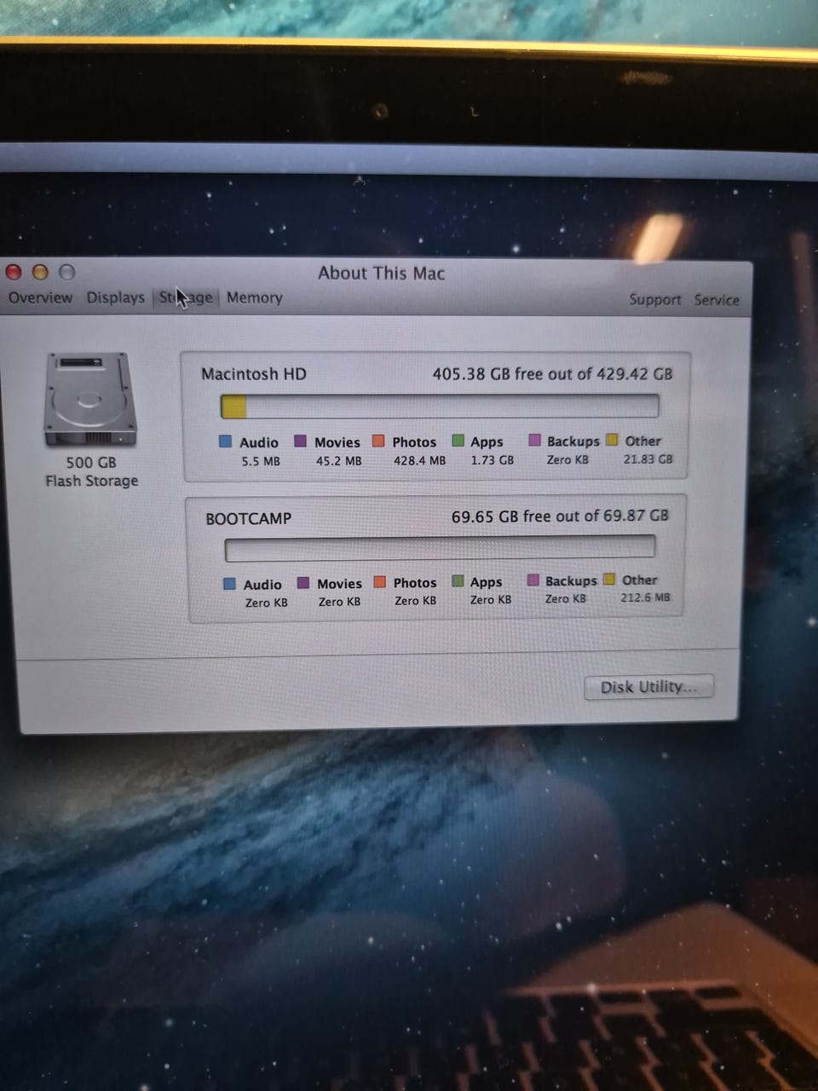Click the yellow minimize window button

click(40, 272)
